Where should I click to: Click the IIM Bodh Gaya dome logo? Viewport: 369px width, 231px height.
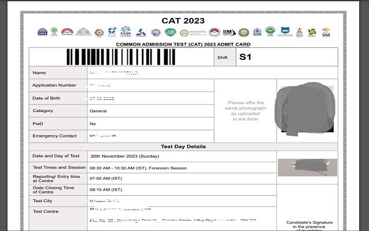click(x=83, y=32)
